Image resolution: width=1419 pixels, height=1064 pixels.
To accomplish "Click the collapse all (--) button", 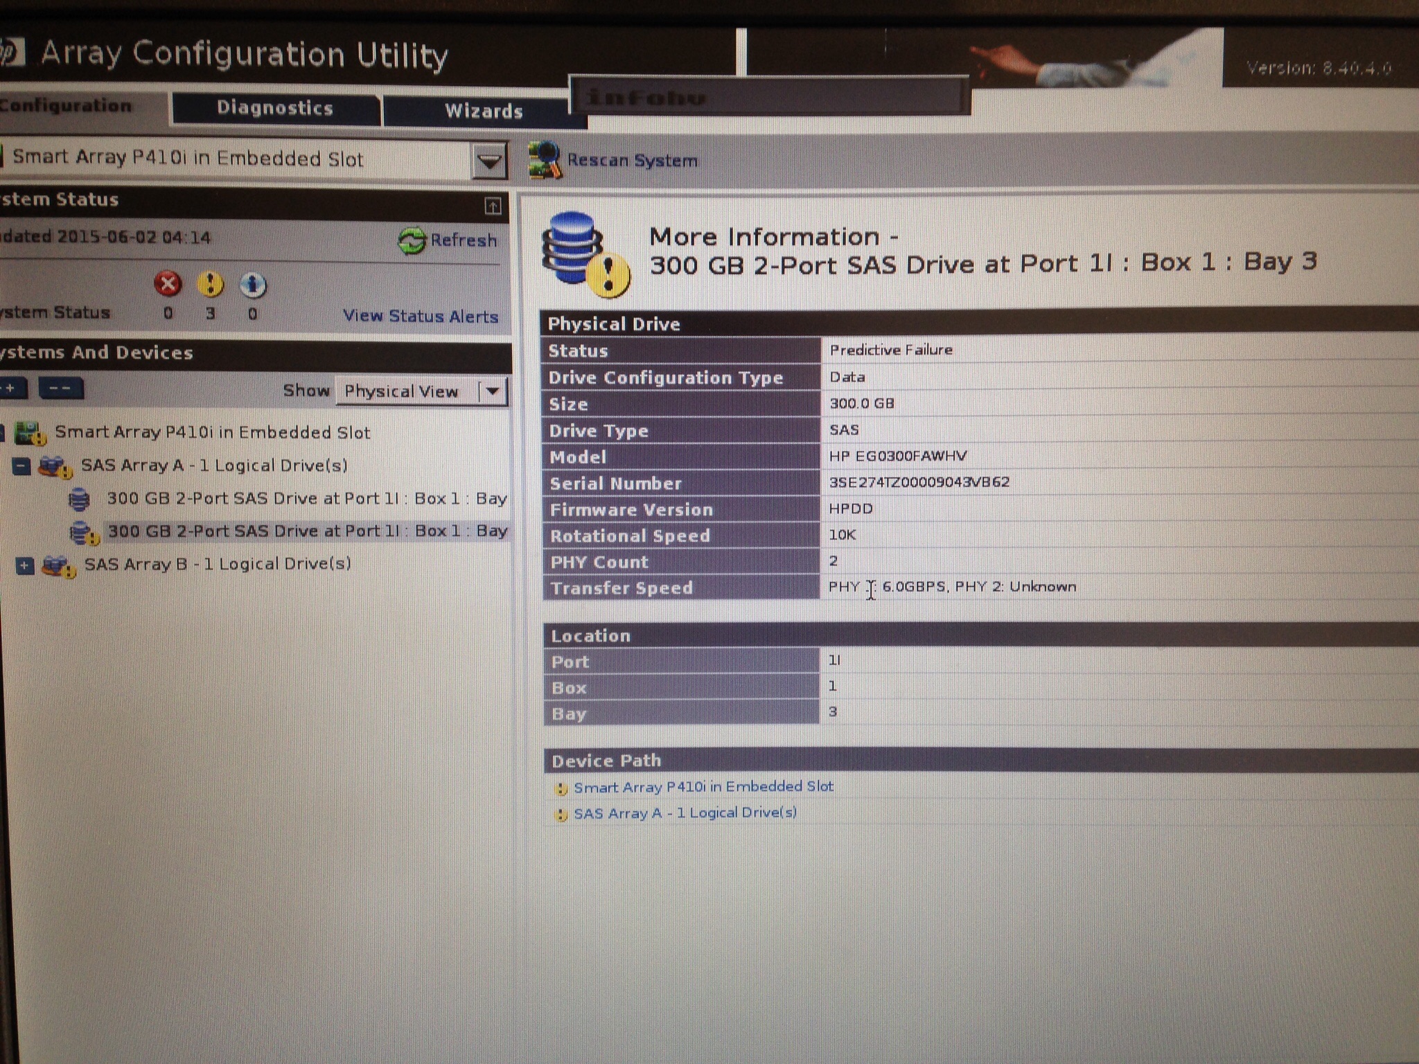I will point(61,389).
